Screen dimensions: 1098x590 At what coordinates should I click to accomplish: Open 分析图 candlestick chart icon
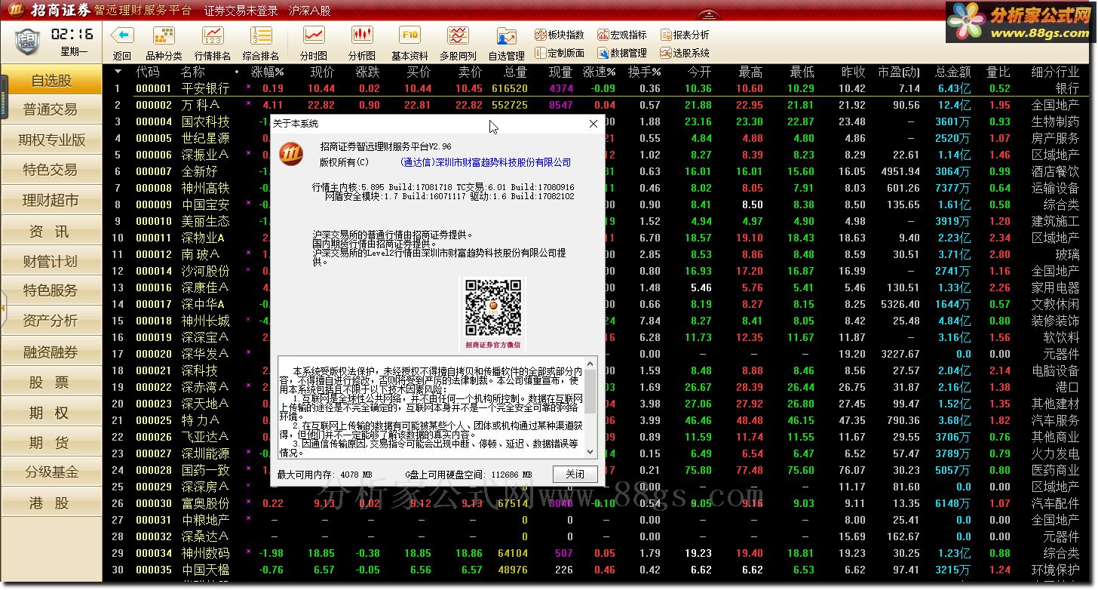(x=362, y=35)
